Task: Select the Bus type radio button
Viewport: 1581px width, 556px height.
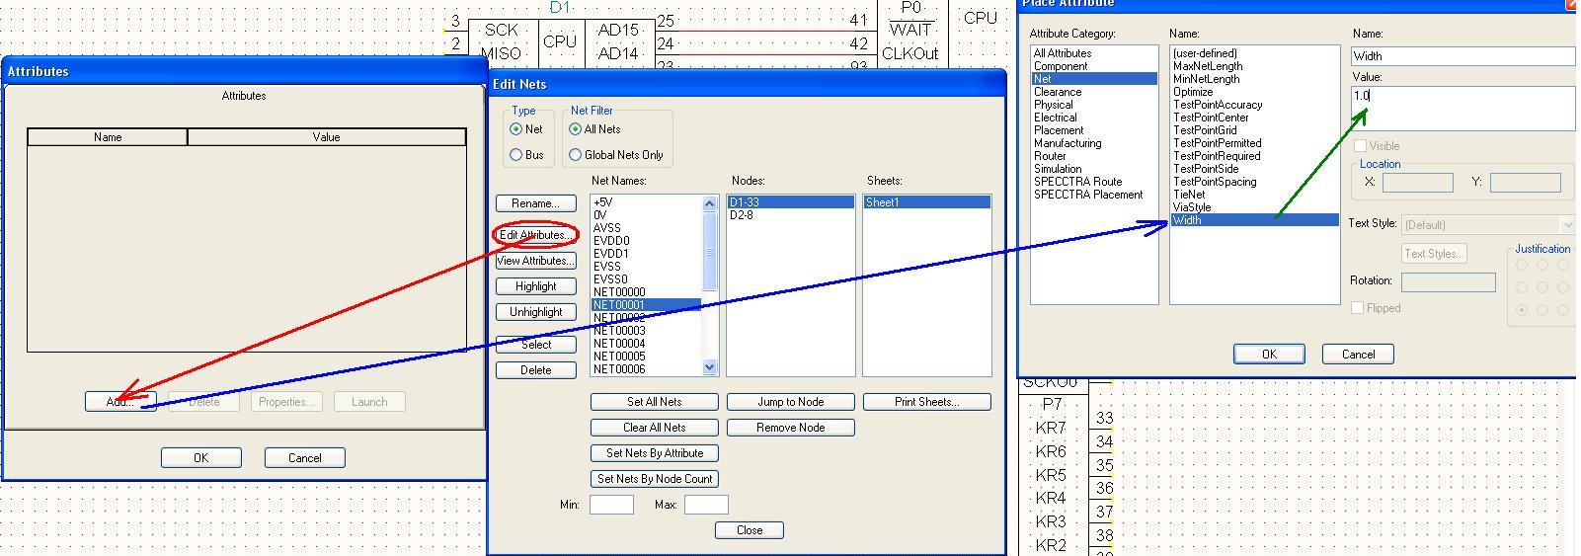Action: (515, 155)
